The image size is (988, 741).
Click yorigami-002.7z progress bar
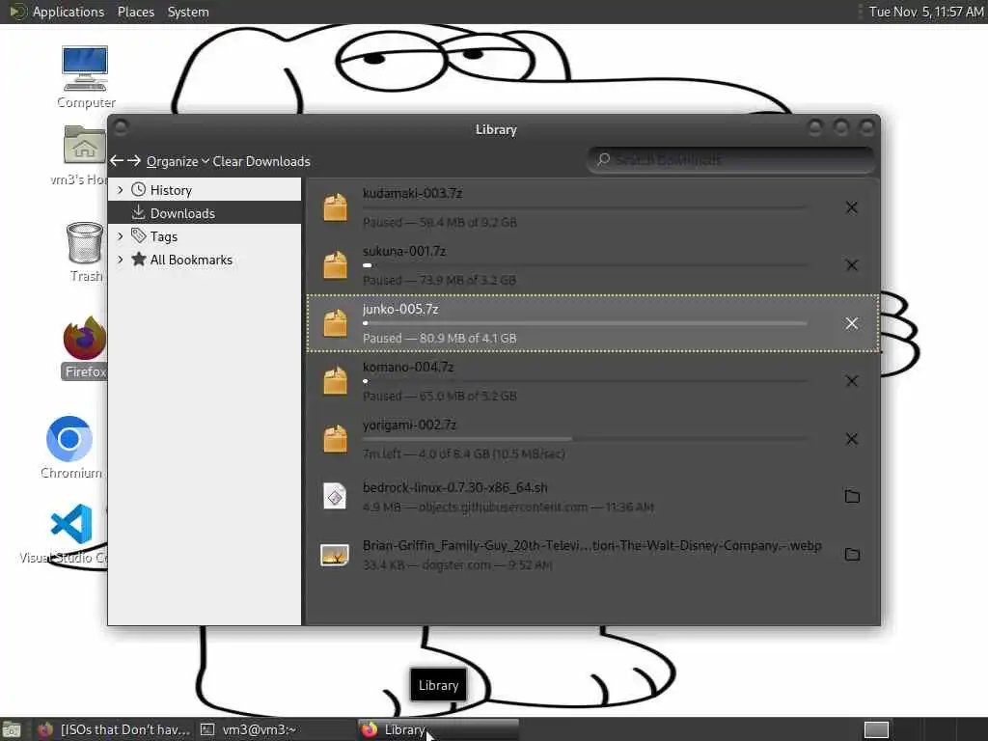pyautogui.click(x=585, y=439)
